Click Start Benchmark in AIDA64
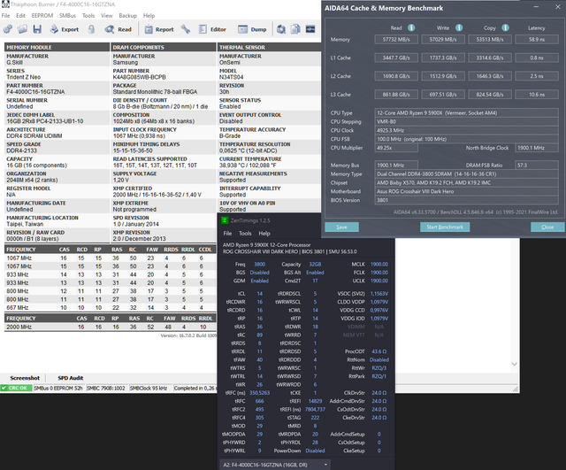This screenshot has height=470, width=566. pos(445,227)
